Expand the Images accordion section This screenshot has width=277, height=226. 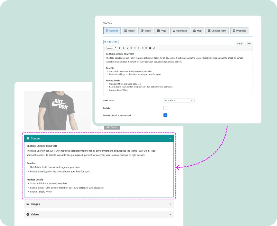click(99, 204)
